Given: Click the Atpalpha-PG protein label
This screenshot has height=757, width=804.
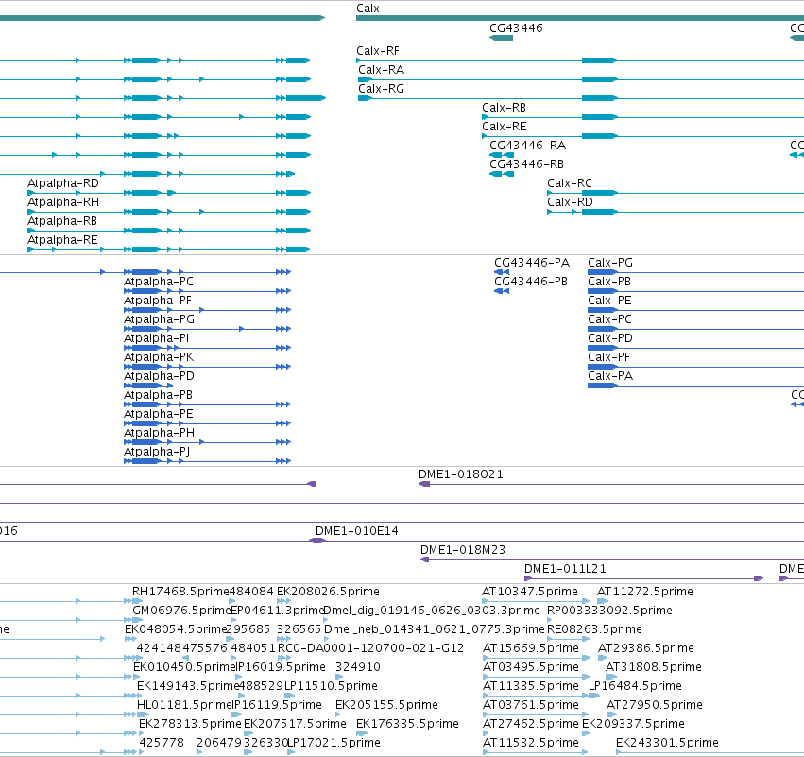Looking at the screenshot, I should click(159, 319).
